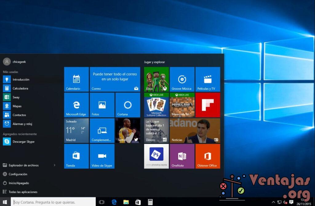This screenshot has width=315, height=206.
Task: Show hidden icons in the system tray
Action: pyautogui.click(x=273, y=202)
